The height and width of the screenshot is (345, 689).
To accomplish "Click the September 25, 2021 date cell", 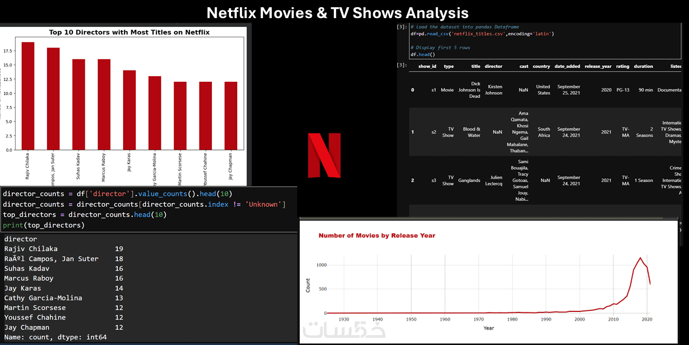I will [x=569, y=89].
